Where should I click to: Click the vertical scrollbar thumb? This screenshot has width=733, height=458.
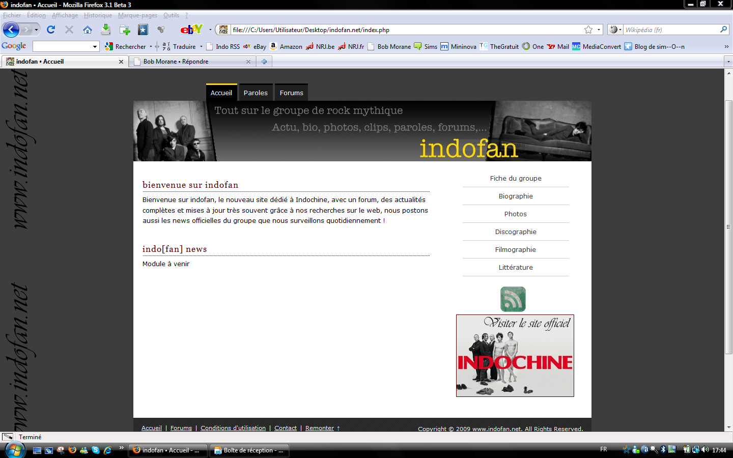pyautogui.click(x=728, y=227)
